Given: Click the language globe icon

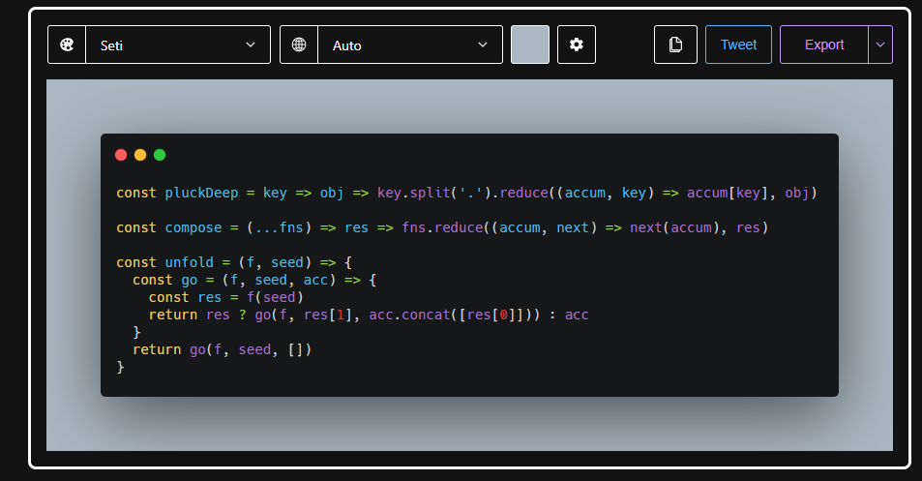Looking at the screenshot, I should point(299,45).
